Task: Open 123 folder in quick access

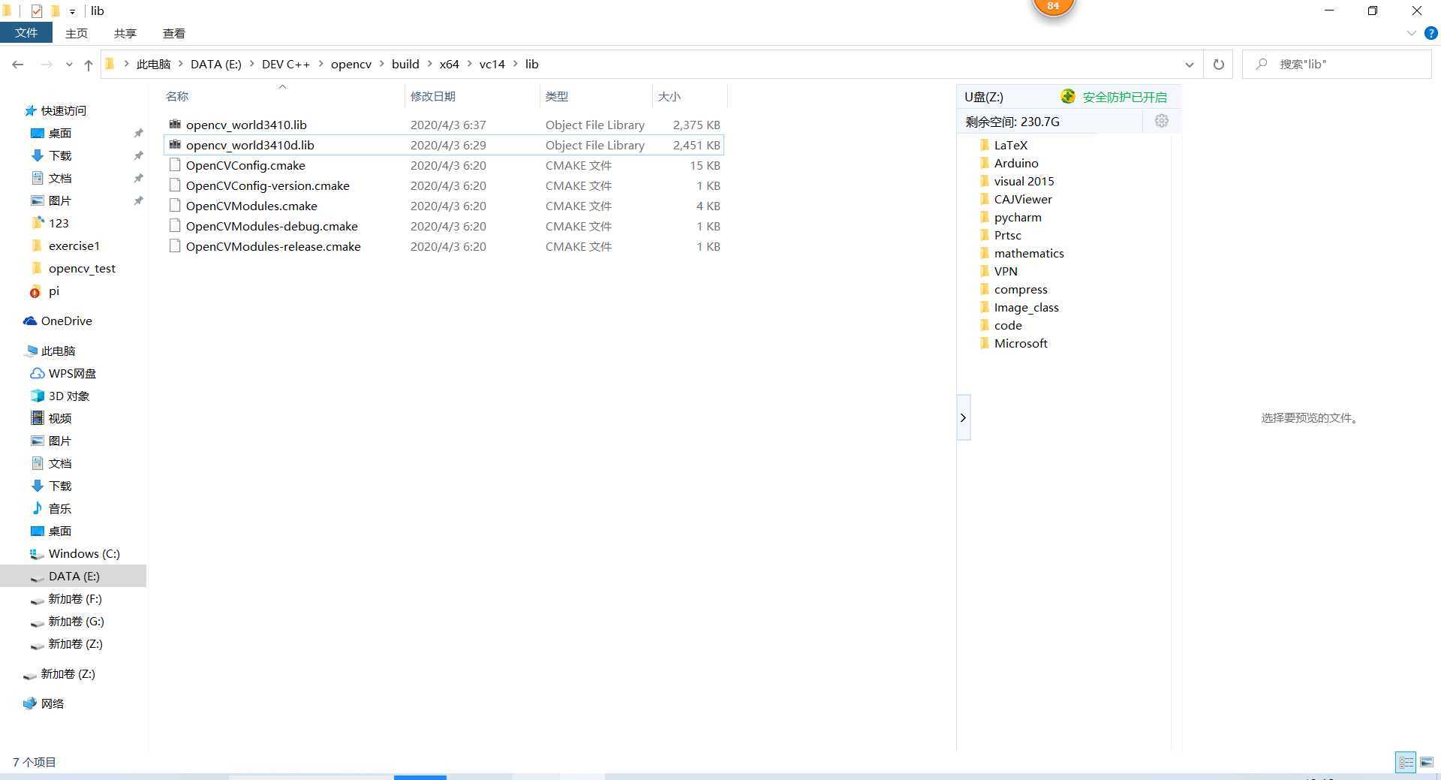Action: point(59,223)
